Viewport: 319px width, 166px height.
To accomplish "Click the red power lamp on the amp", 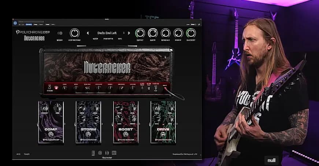I will coord(56,88).
